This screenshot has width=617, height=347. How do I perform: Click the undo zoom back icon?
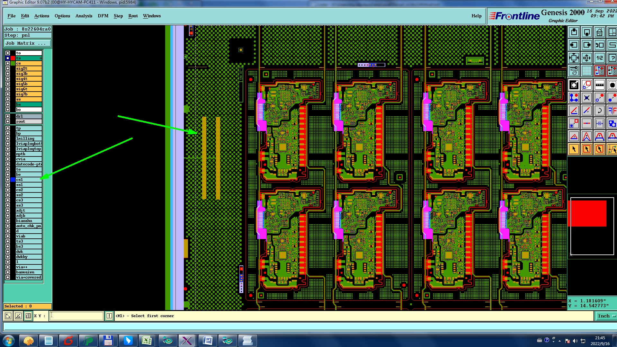[x=599, y=45]
